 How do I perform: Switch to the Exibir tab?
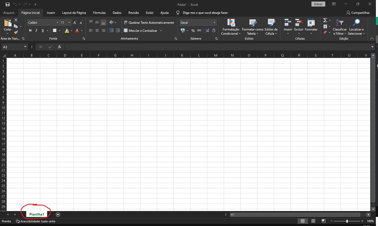[x=150, y=12]
